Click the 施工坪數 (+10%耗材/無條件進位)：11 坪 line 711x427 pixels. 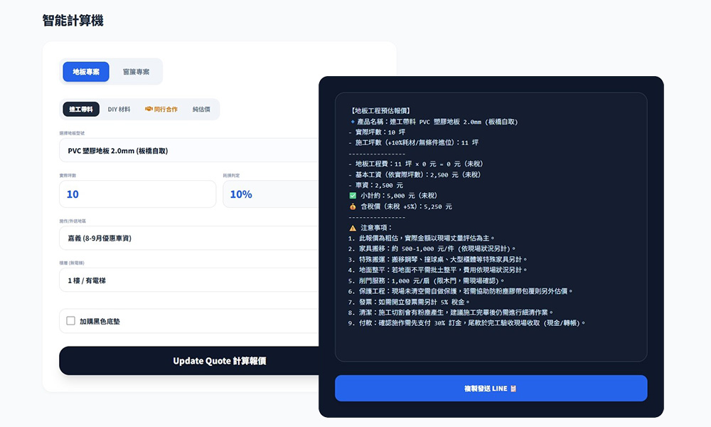tap(413, 142)
